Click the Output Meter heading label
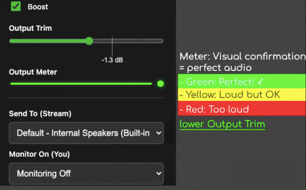The height and width of the screenshot is (190, 306). click(33, 72)
